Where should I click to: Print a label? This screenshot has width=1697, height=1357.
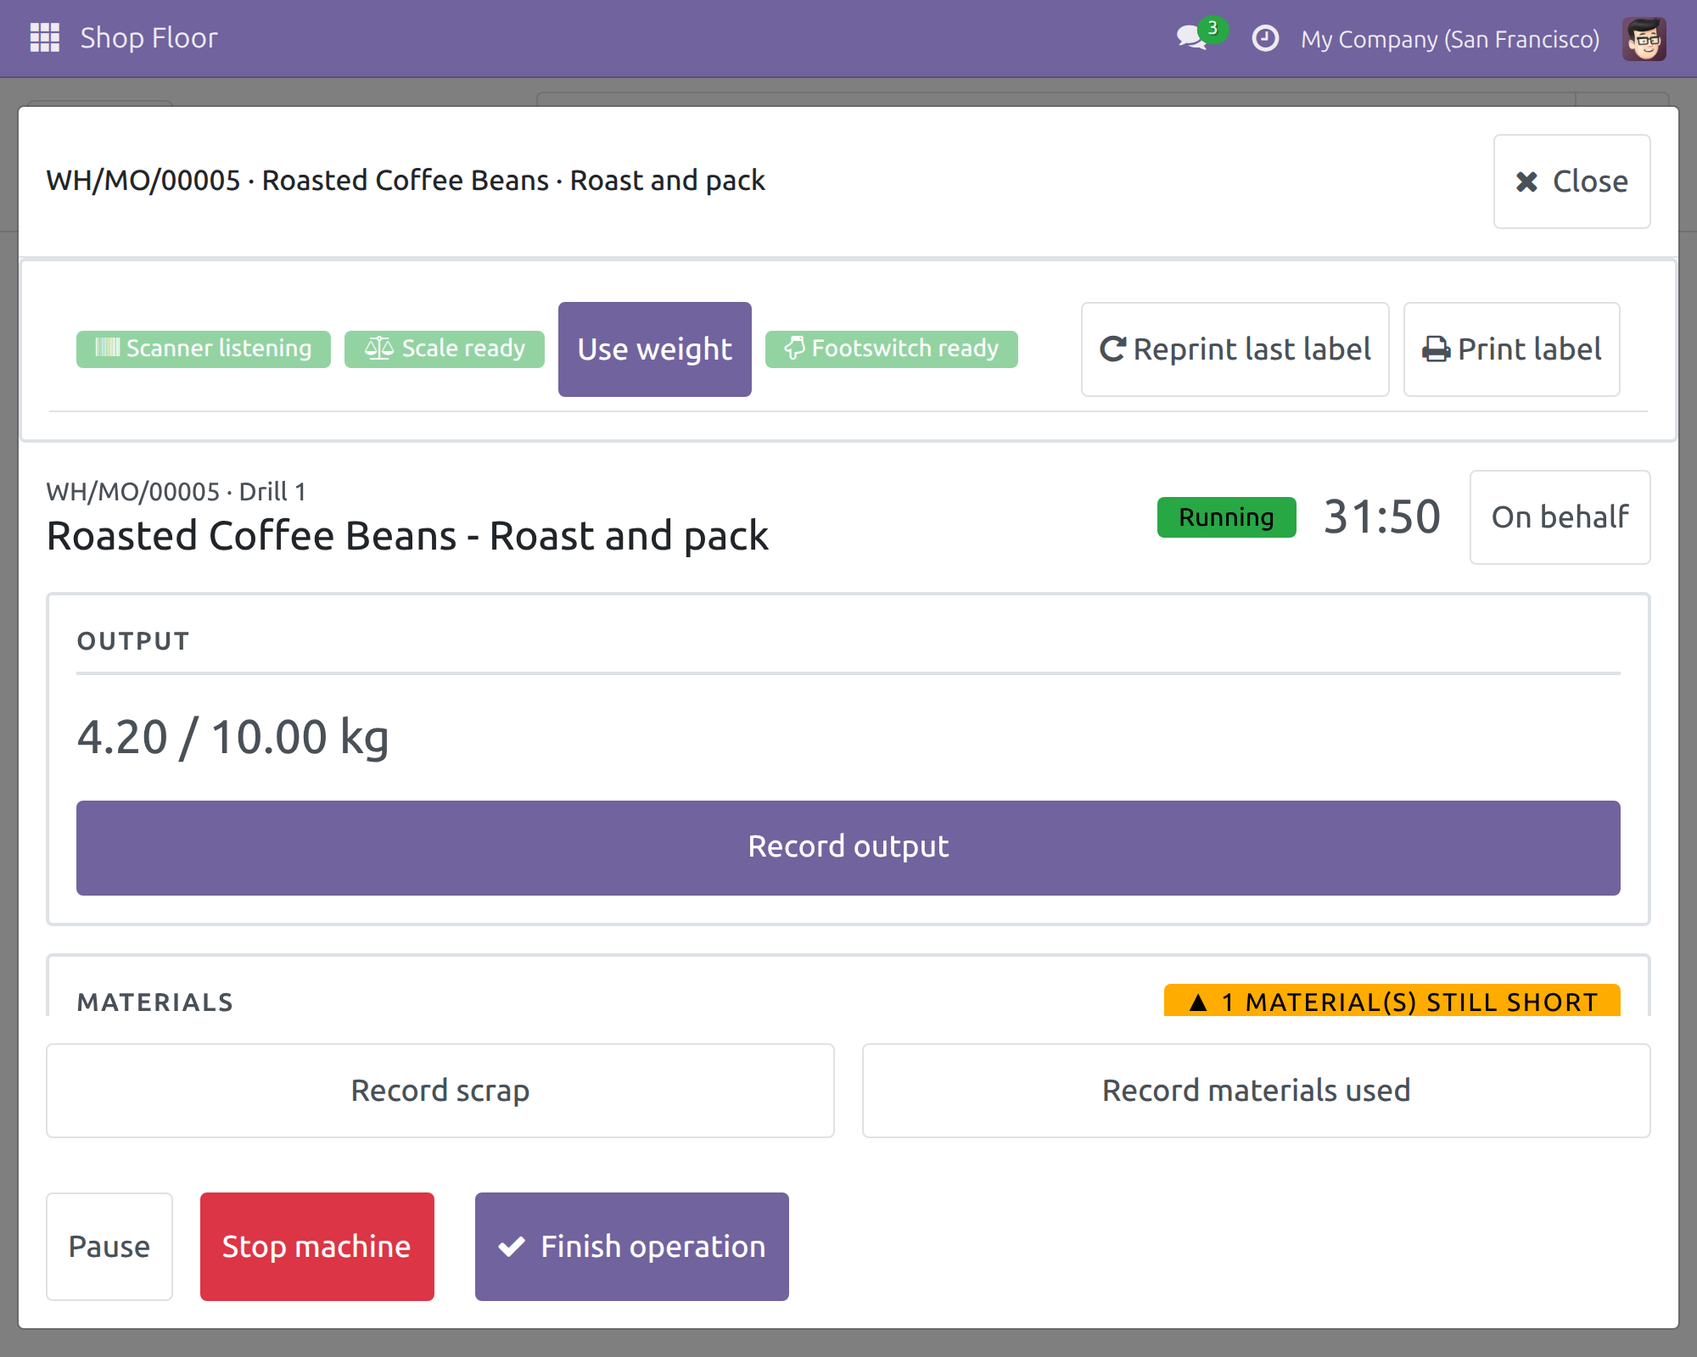pos(1511,349)
